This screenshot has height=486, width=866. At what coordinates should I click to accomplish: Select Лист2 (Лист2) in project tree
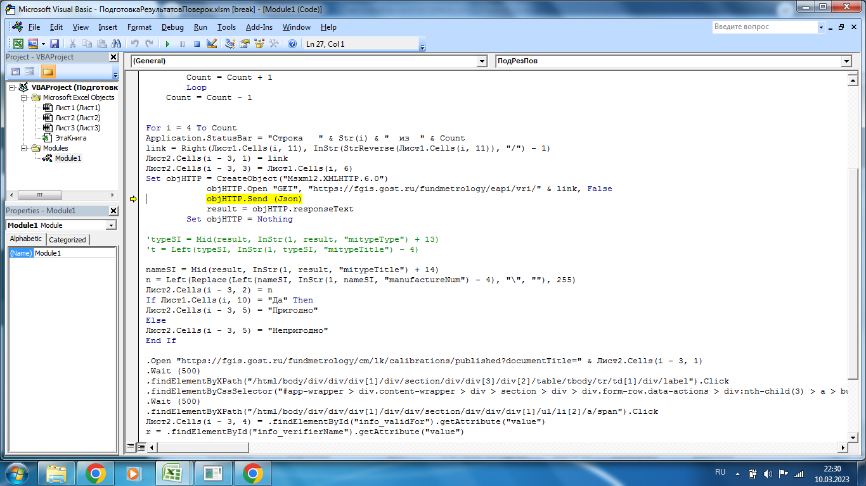[77, 118]
